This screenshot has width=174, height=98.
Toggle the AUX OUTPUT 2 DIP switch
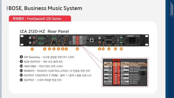pyautogui.click(x=116, y=78)
